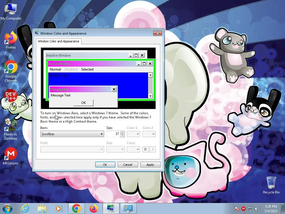Open the network tray icon
Screen dimensions: 285x214
pyautogui.click(x=250, y=209)
